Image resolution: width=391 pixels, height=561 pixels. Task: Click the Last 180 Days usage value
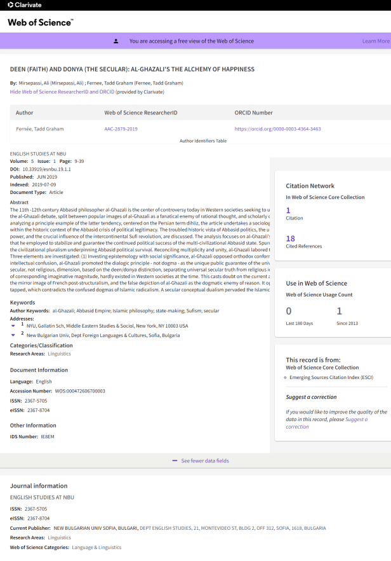point(289,311)
